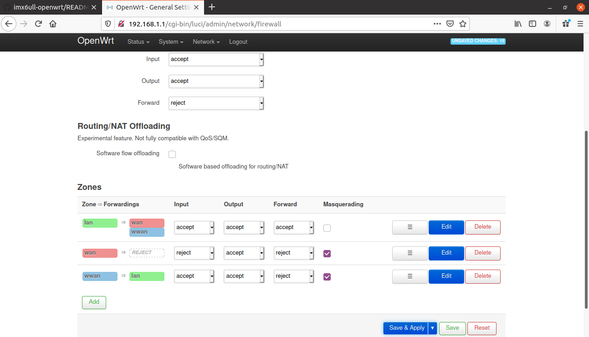
Task: Open the tracking protection shield icon
Action: pos(108,24)
